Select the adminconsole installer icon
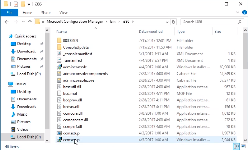 click(x=59, y=67)
